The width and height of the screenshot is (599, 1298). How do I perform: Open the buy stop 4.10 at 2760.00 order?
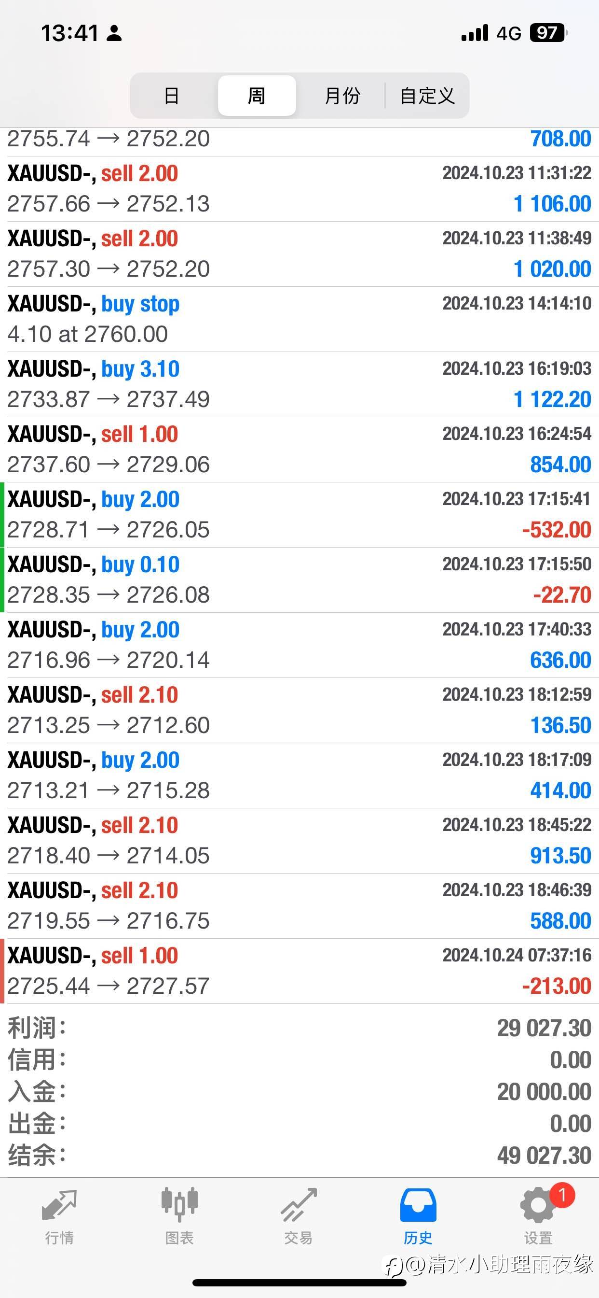tap(299, 319)
